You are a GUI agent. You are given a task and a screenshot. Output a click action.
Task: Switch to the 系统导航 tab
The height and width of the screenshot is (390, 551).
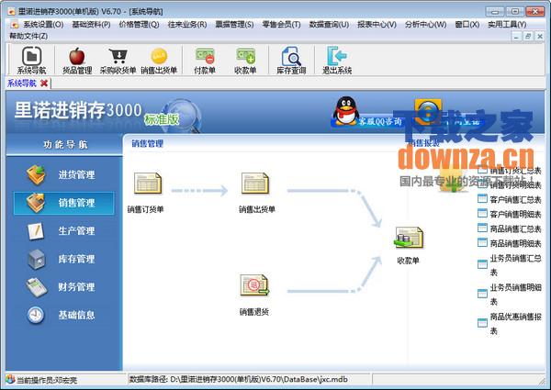pos(22,84)
